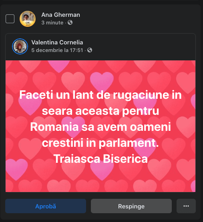Click the 'Traiasca Biserica' line in the image
Screen dimensions: 203x222
(x=100, y=159)
